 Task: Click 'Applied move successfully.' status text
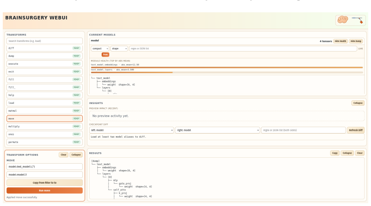[22, 197]
